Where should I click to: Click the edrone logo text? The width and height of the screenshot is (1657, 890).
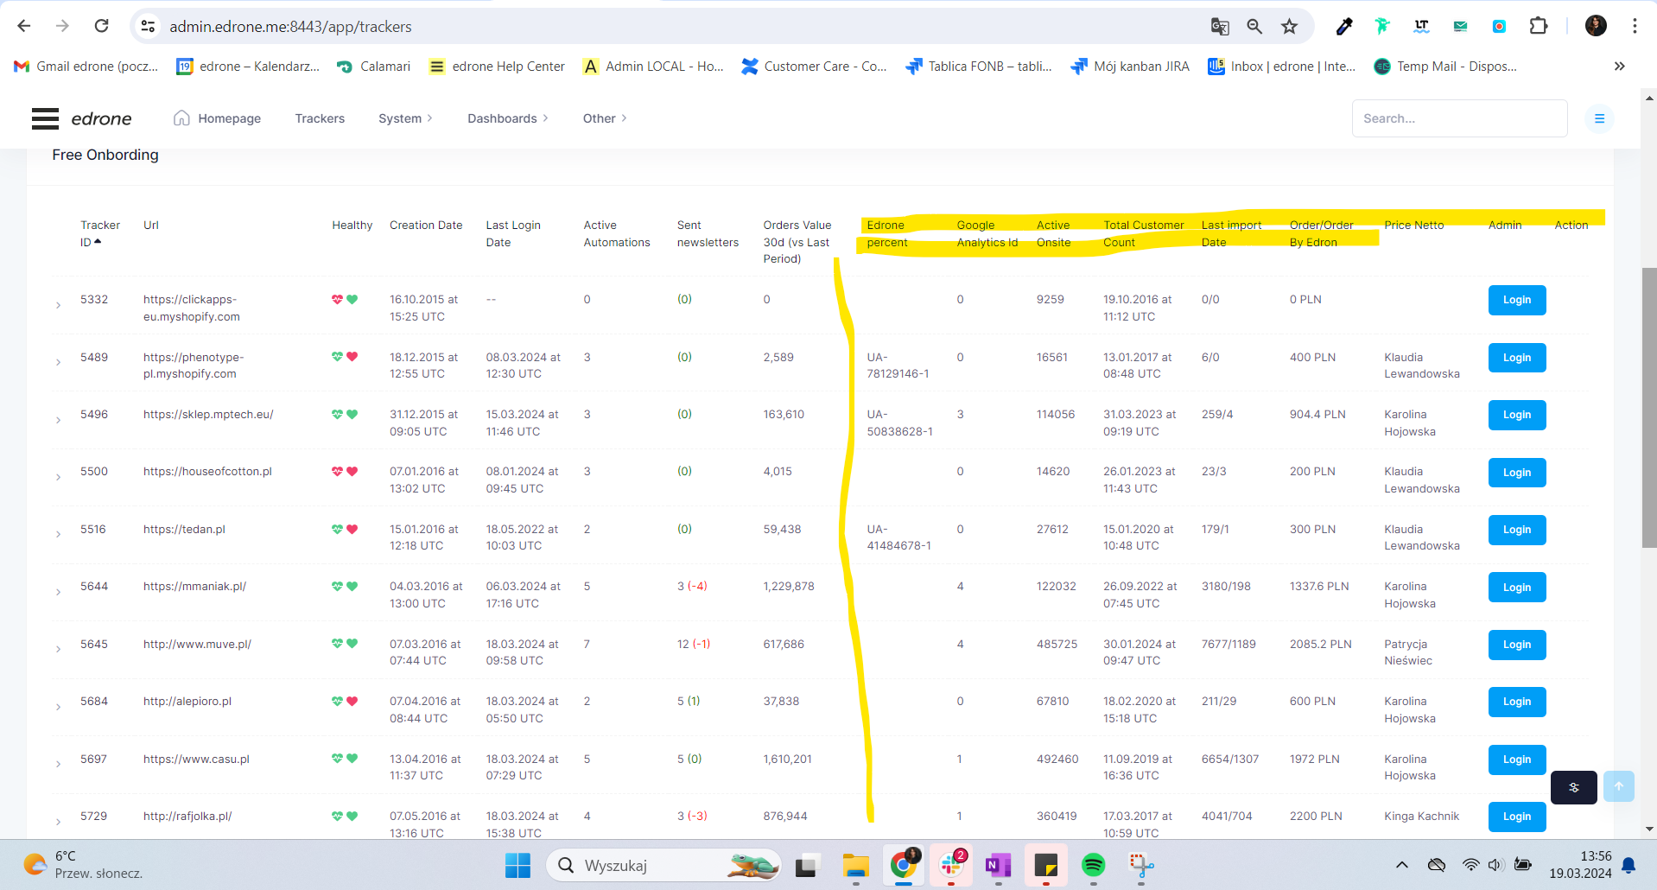101,118
